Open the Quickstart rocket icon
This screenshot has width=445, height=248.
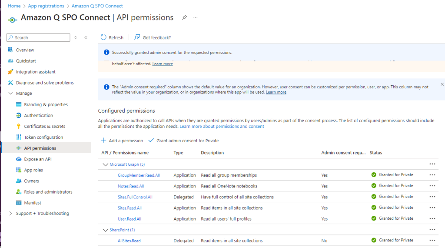[10, 61]
